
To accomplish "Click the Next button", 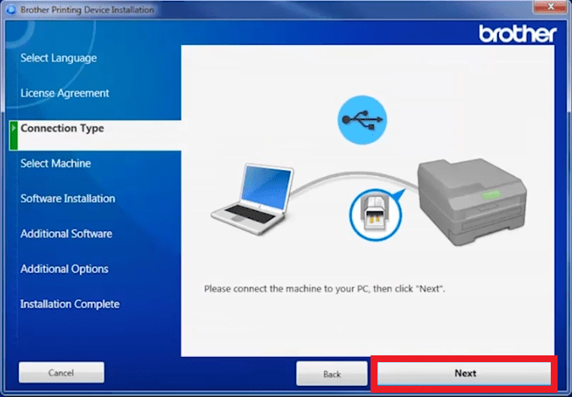I will pyautogui.click(x=464, y=373).
